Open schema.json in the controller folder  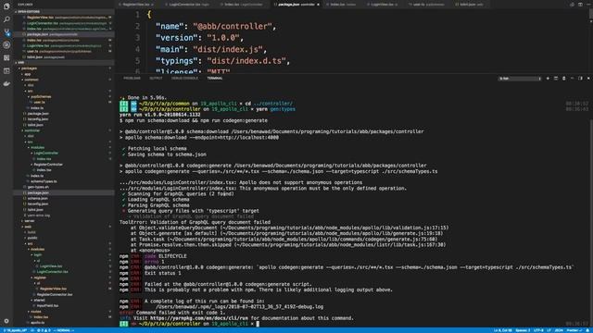pos(37,198)
